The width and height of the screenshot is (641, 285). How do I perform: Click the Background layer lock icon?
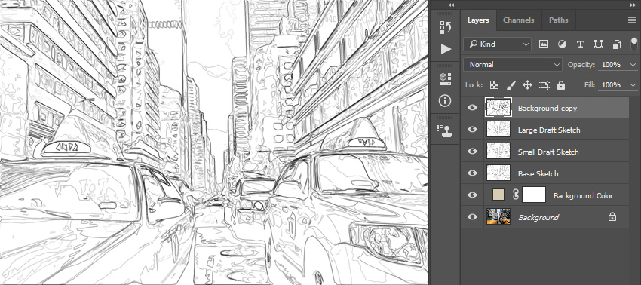[x=612, y=216]
